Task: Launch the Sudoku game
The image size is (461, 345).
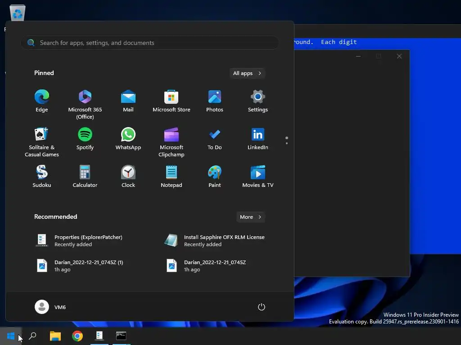Action: tap(42, 177)
